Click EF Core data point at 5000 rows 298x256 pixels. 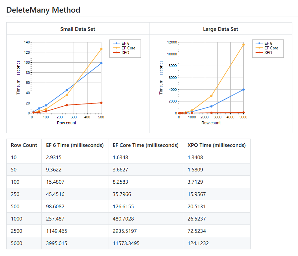pos(243,45)
